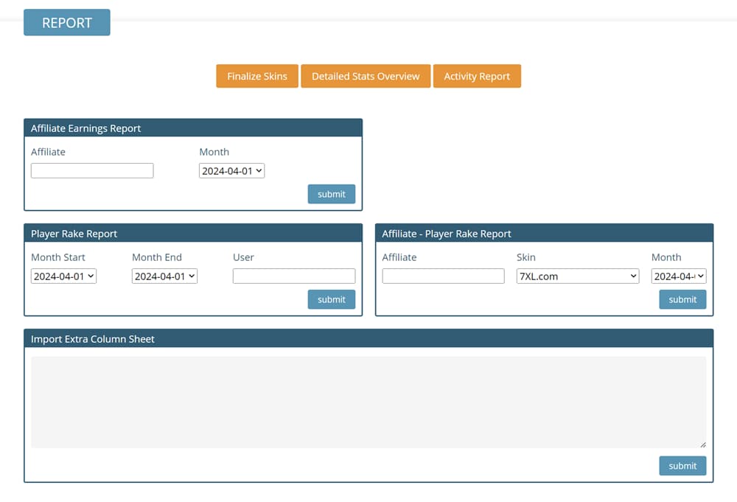Submit the Import Extra Column Sheet form
This screenshot has width=737, height=502.
682,466
